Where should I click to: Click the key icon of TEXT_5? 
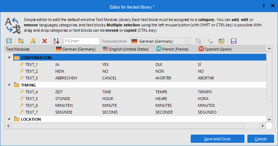pyautogui.click(x=22, y=98)
